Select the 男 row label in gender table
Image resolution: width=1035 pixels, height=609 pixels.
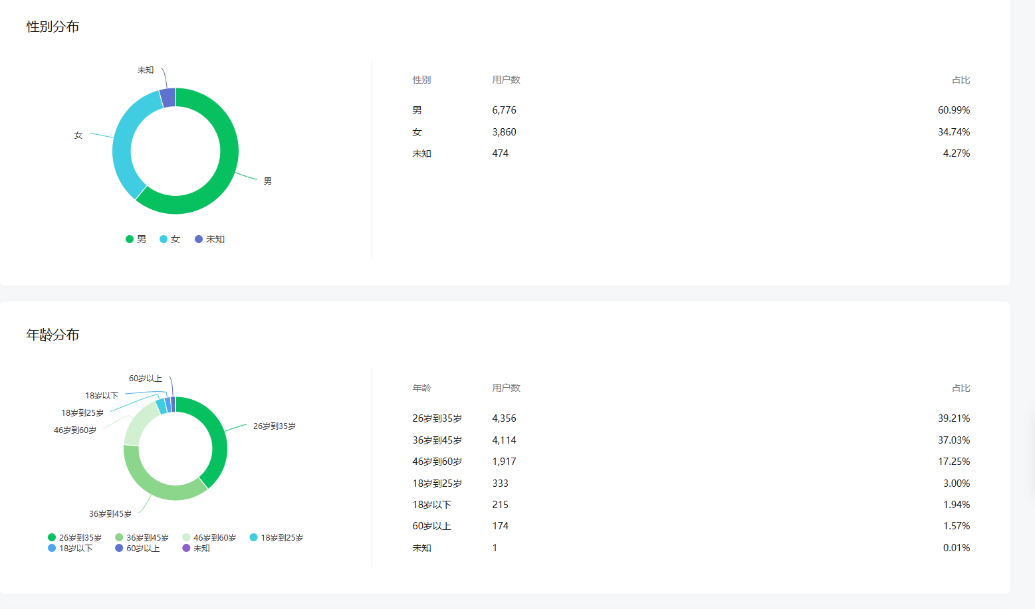[x=417, y=110]
